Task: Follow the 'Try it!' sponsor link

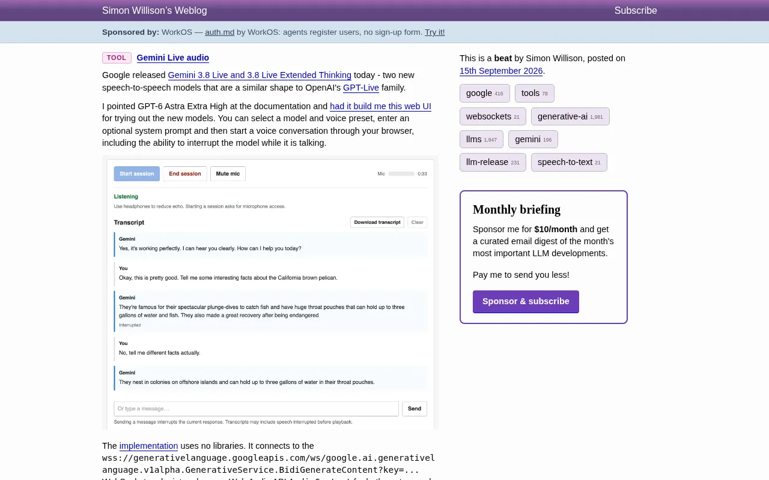Action: point(435,32)
